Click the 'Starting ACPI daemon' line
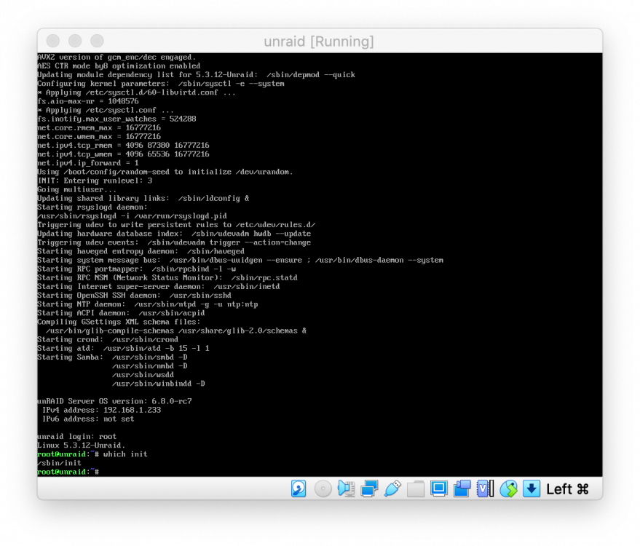This screenshot has width=640, height=546. pyautogui.click(x=121, y=313)
